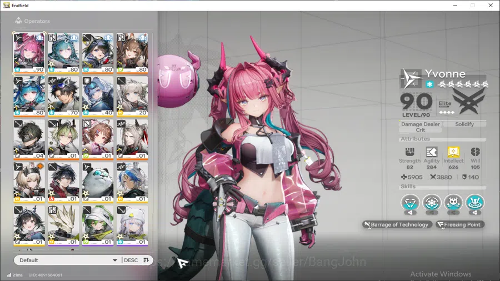The image size is (500, 281).
Task: Select the white beanie silver-haired operator
Action: point(132,225)
